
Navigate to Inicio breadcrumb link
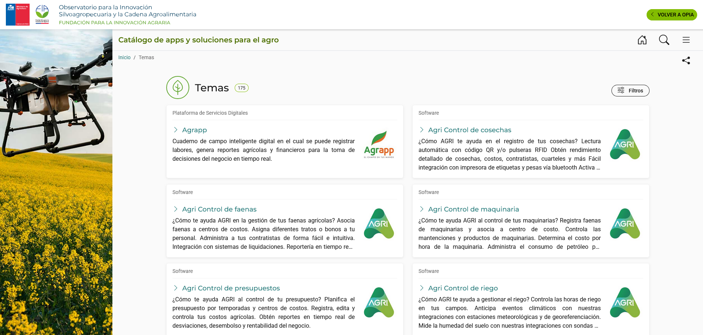pos(124,57)
